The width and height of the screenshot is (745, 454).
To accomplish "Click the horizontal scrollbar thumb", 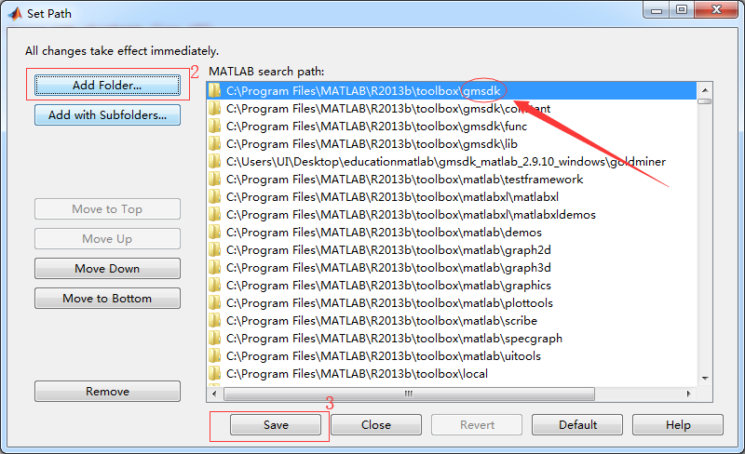I will coord(409,394).
